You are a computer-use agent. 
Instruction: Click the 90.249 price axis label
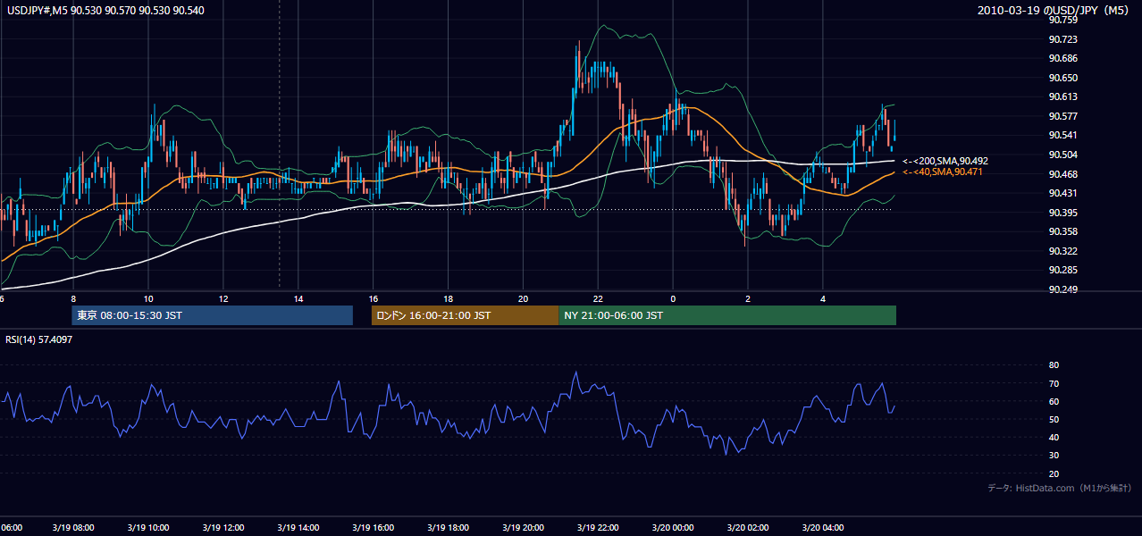[1062, 289]
